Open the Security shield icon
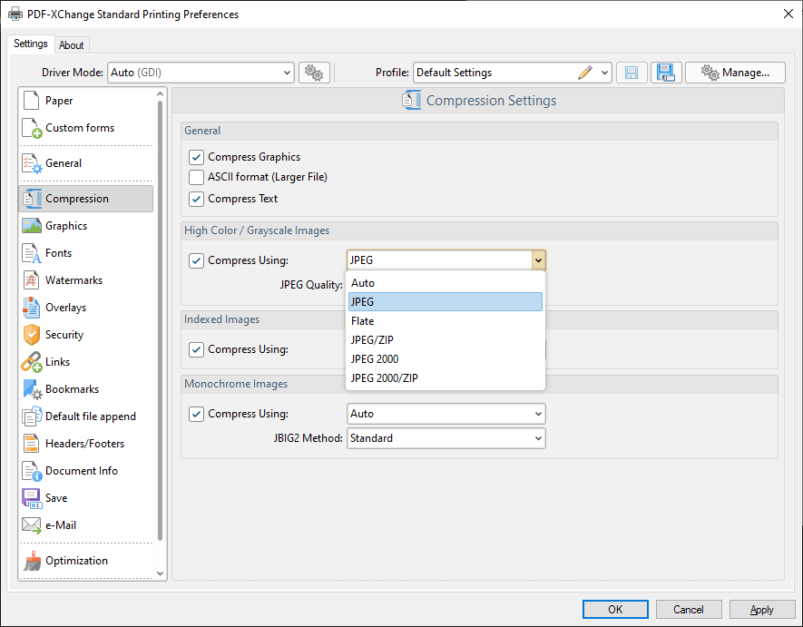This screenshot has width=803, height=627. click(32, 335)
